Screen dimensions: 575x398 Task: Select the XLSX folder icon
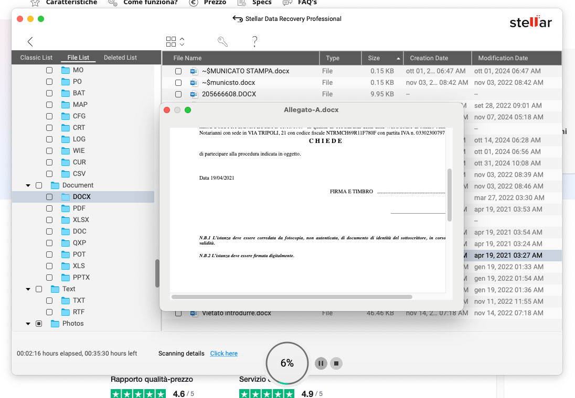(66, 220)
